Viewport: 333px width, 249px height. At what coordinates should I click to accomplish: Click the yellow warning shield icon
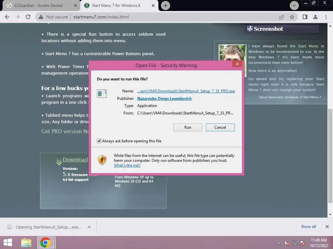click(102, 160)
